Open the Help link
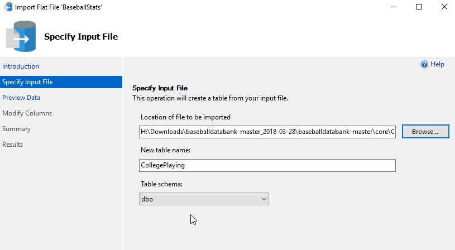The width and height of the screenshot is (455, 250). tap(437, 65)
